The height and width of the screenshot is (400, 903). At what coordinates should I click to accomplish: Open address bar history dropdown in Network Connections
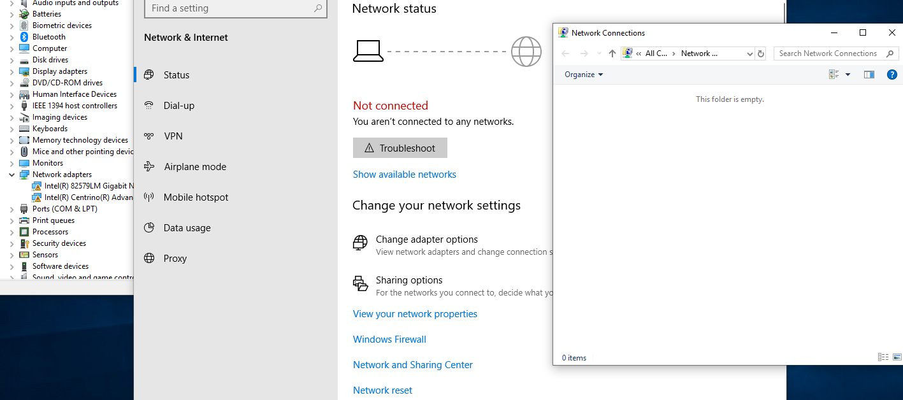click(x=749, y=54)
